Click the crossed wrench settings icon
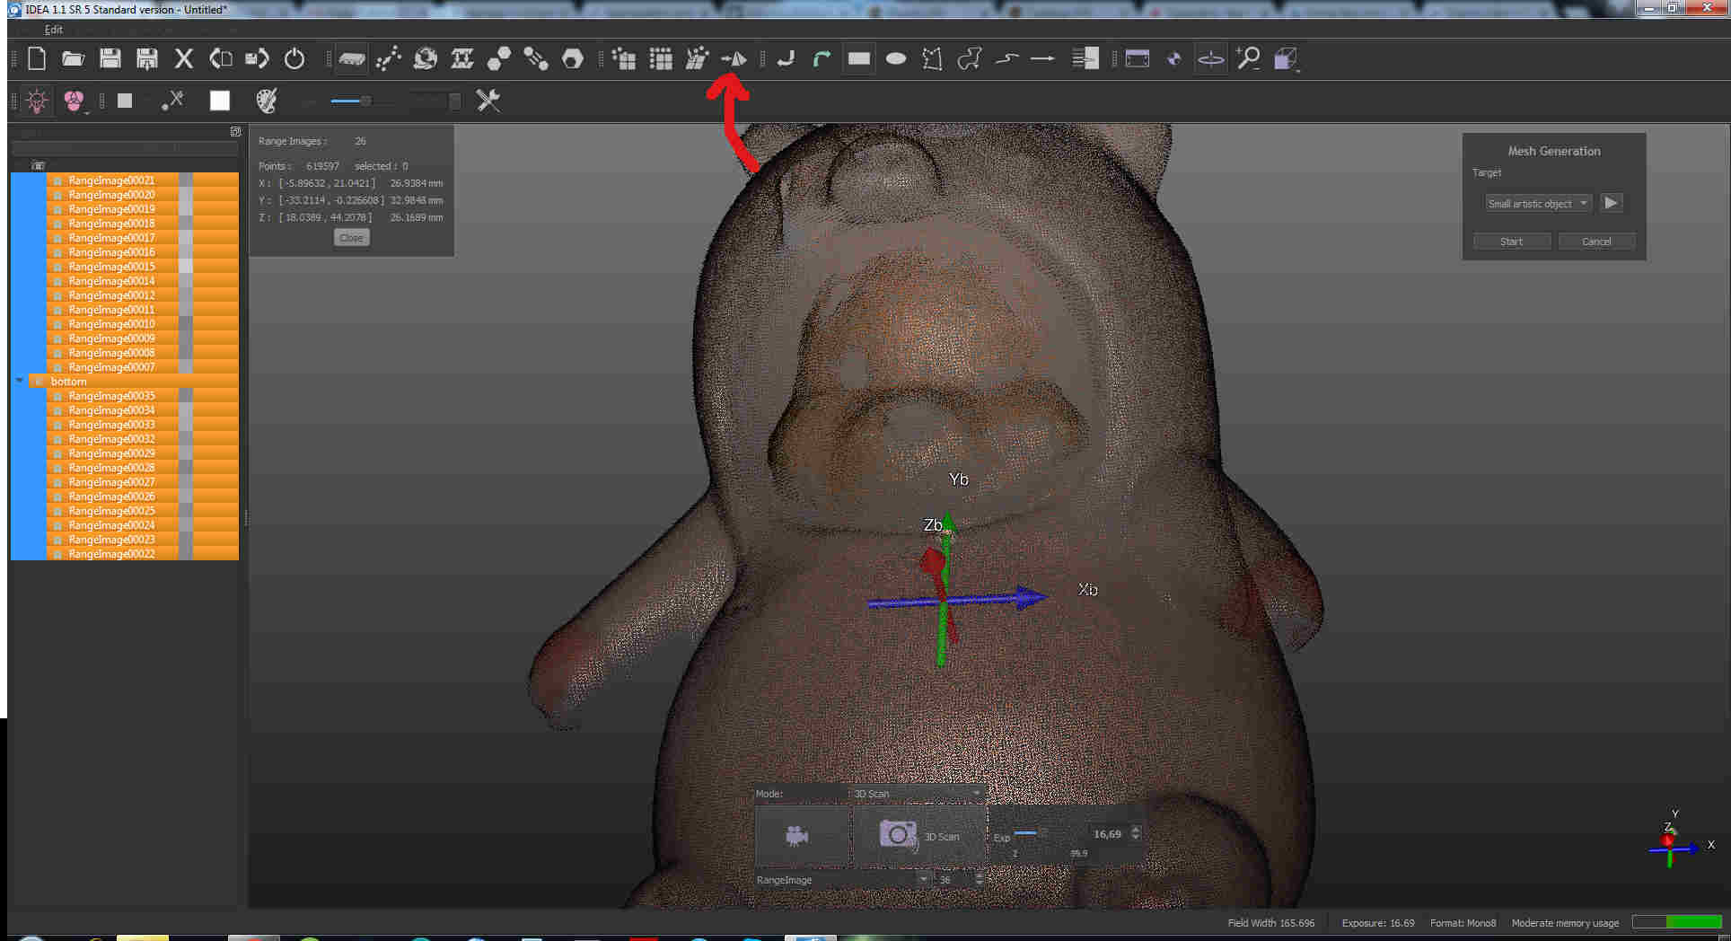The image size is (1731, 941). (x=488, y=101)
